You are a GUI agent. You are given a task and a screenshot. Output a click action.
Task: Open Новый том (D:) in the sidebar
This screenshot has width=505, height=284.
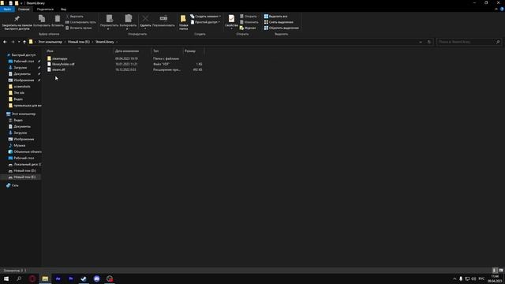[x=24, y=170]
